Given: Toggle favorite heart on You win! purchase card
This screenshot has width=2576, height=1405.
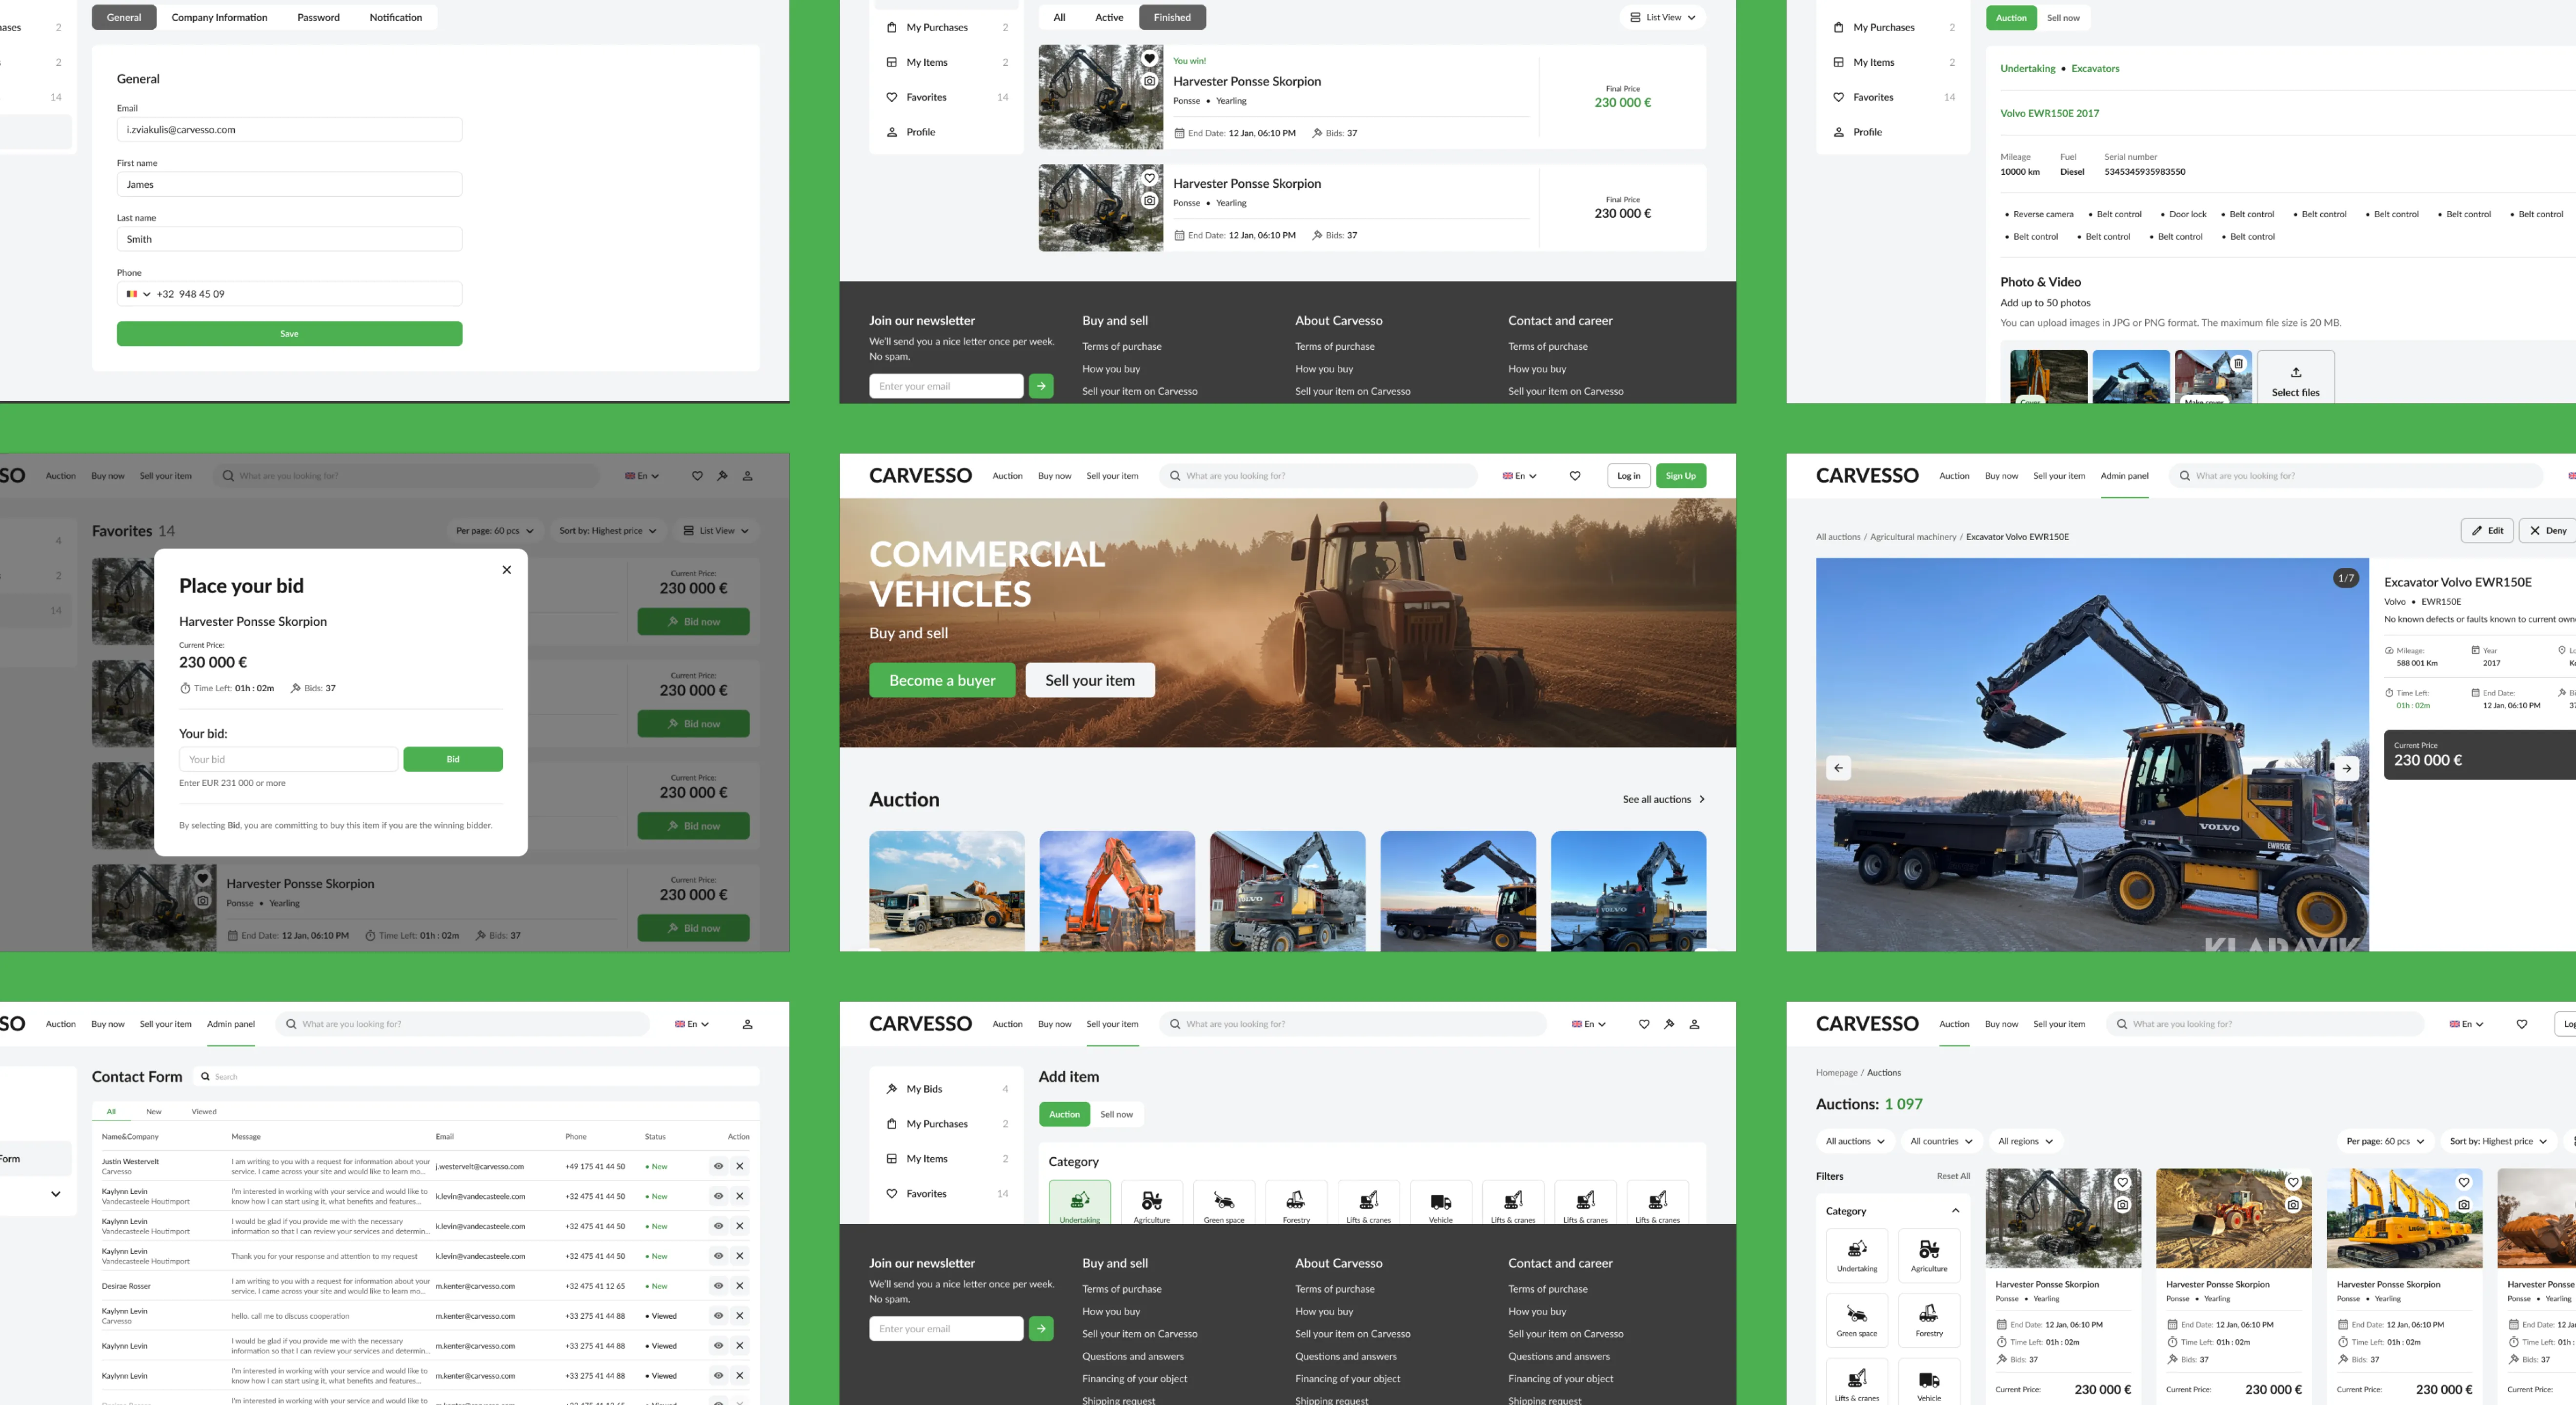Looking at the screenshot, I should [1150, 58].
